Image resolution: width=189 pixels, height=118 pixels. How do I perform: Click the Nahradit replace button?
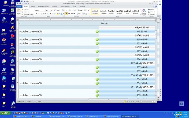[151, 12]
